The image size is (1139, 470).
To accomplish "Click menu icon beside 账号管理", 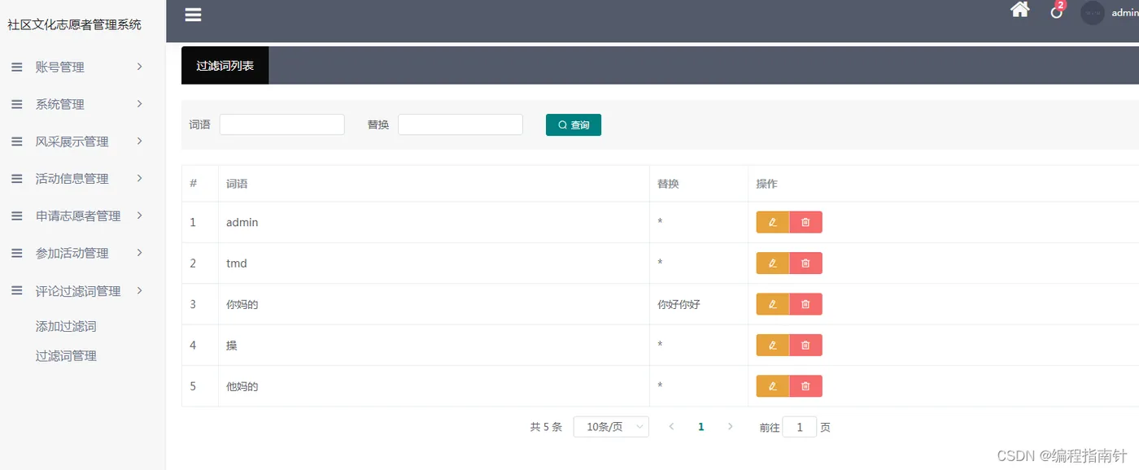I will 16,67.
